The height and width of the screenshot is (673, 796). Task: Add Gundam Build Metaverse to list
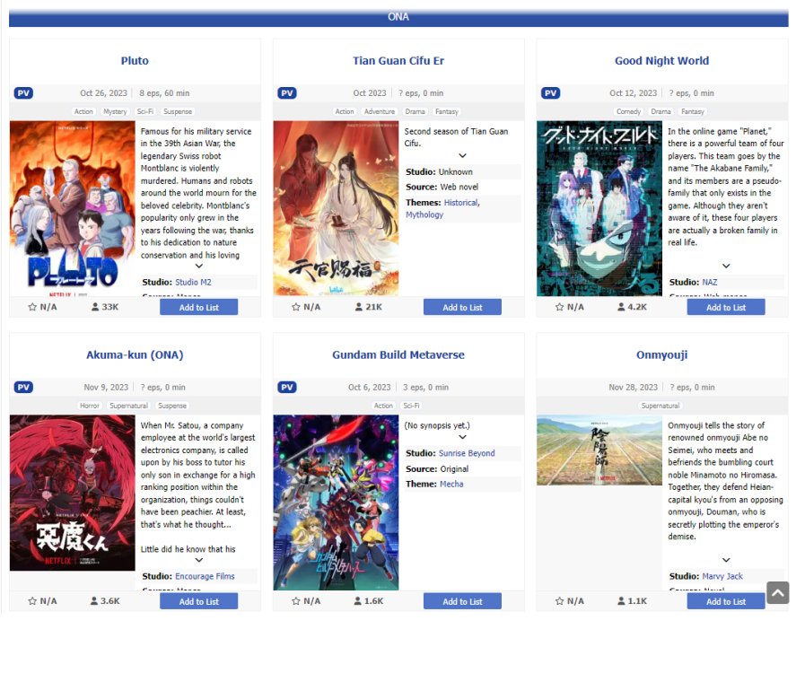coord(462,601)
